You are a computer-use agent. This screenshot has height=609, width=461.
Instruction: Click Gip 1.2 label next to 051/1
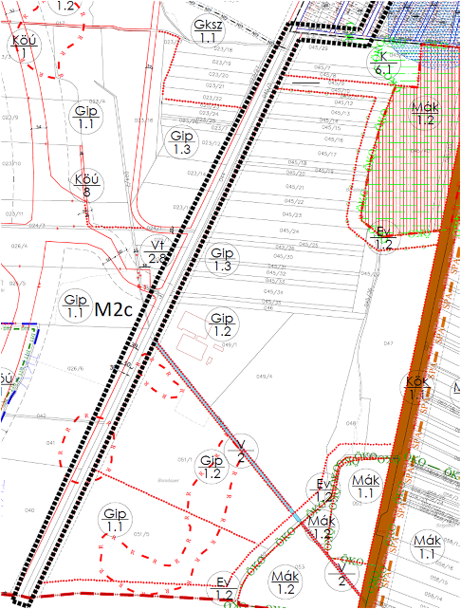(x=212, y=467)
